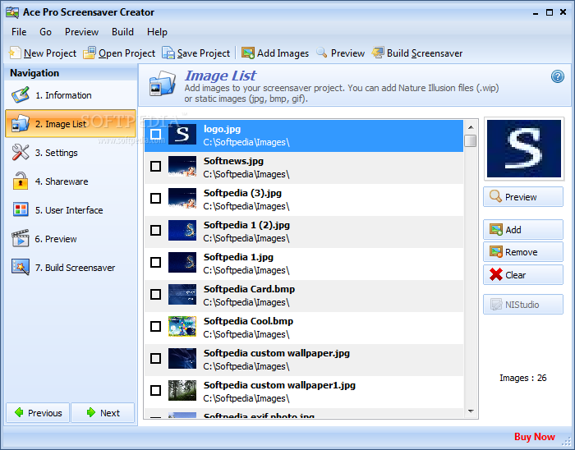575x450 pixels.
Task: Select the Softpedia 1 (2).jpg file name
Action: coord(246,225)
